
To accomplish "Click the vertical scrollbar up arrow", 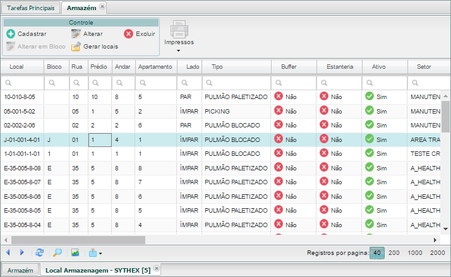I will click(x=445, y=96).
